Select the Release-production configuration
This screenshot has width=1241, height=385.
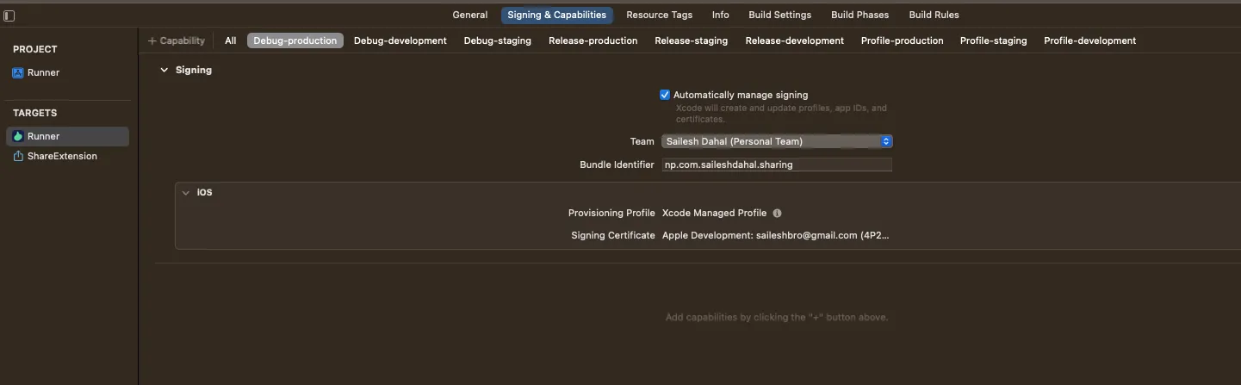coord(593,40)
